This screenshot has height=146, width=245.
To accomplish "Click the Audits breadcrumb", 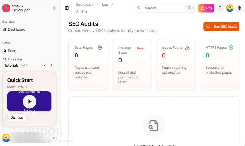I will tap(81, 12).
